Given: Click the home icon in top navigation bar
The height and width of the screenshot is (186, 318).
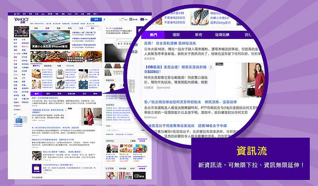Looking at the screenshot, I should [15, 14].
